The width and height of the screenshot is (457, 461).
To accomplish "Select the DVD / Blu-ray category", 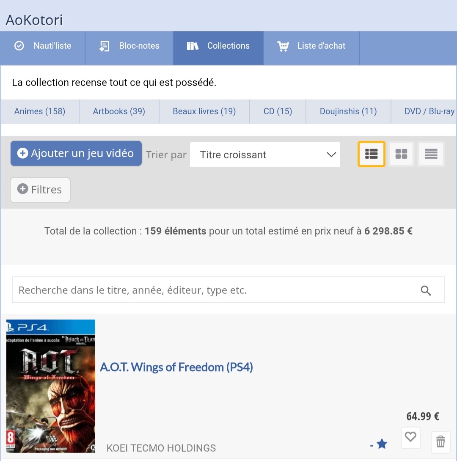I will point(424,111).
